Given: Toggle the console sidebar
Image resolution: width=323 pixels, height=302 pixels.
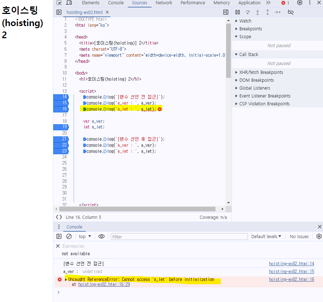Looking at the screenshot, I should [x=59, y=236].
